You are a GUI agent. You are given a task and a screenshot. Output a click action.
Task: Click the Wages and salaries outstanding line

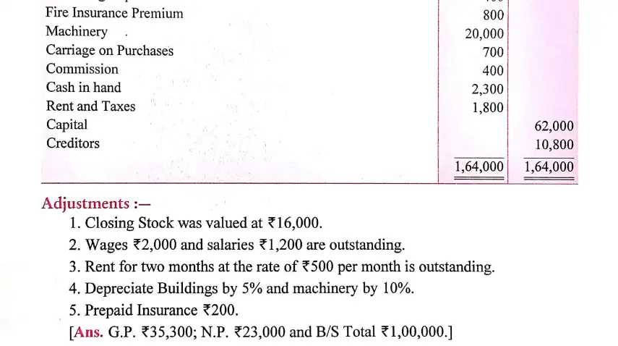point(236,245)
